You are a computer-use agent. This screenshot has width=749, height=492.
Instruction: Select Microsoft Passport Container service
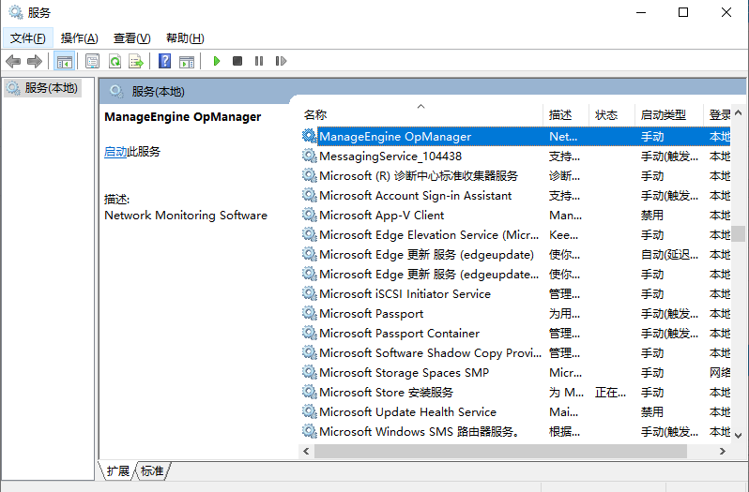click(x=516, y=333)
